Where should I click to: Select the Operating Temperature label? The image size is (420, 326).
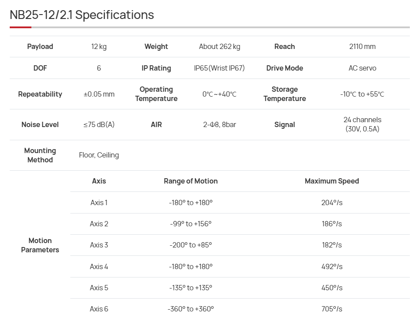156,94
